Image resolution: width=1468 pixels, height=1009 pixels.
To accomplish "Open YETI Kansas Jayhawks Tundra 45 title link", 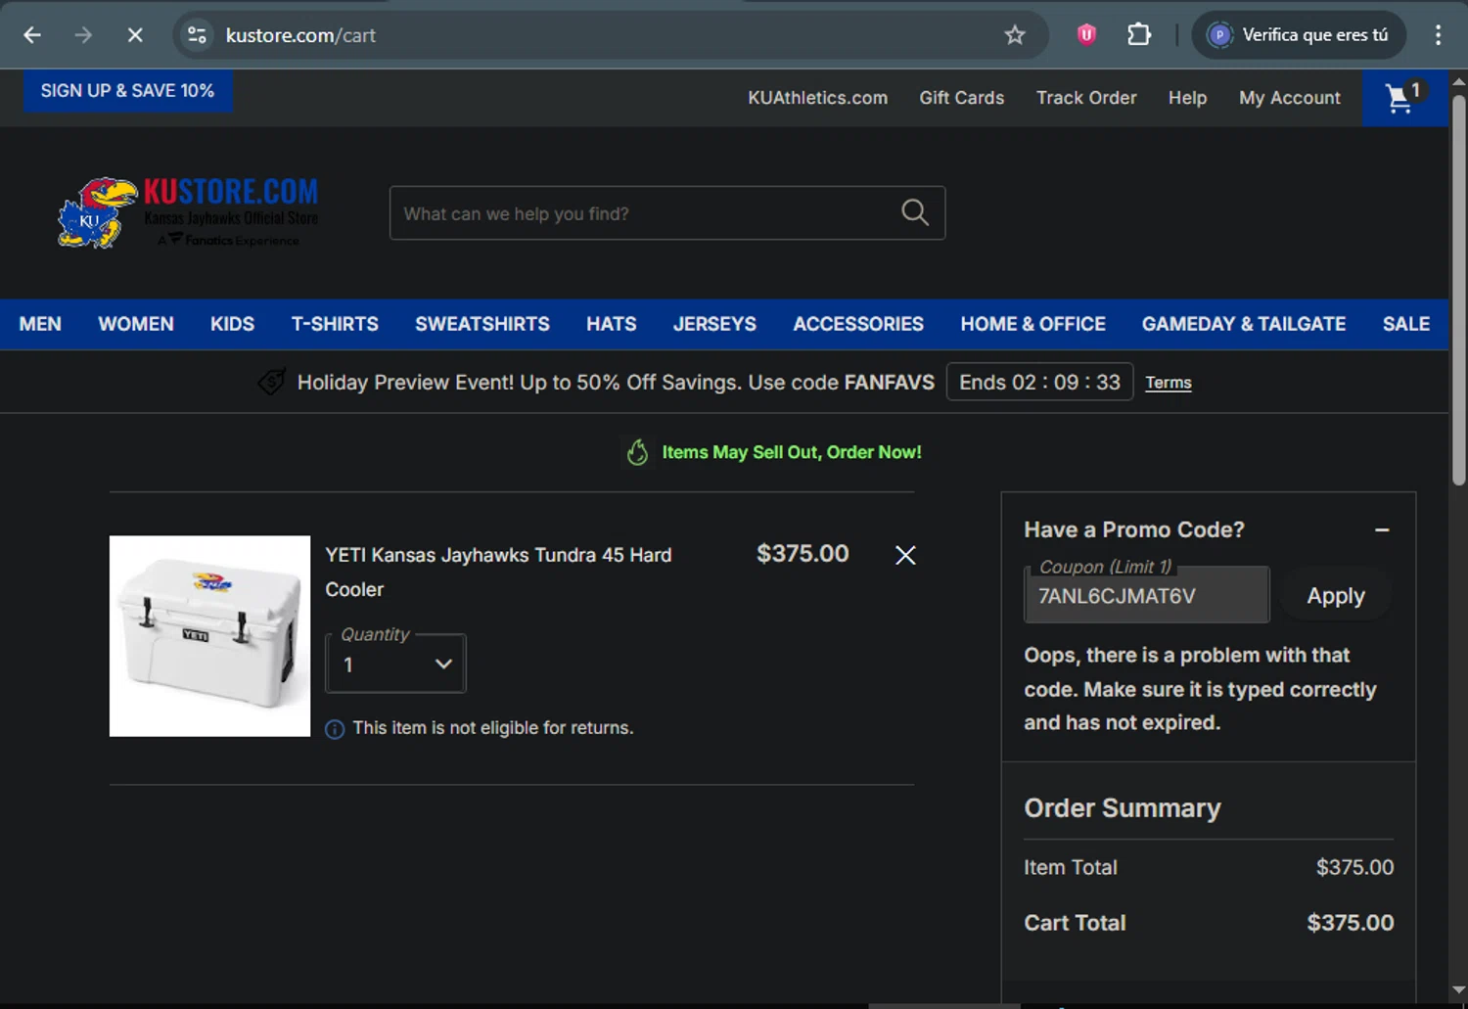I will pos(498,573).
